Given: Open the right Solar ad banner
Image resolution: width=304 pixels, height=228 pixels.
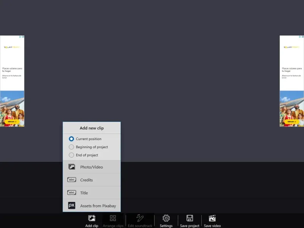Looking at the screenshot, I should pyautogui.click(x=292, y=81).
